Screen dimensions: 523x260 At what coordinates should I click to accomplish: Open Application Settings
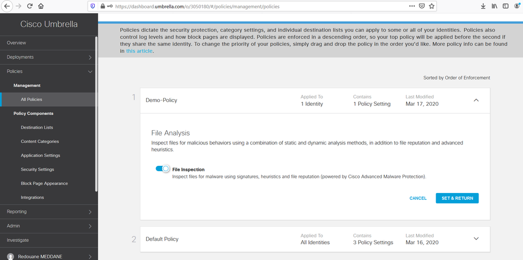[x=40, y=155]
